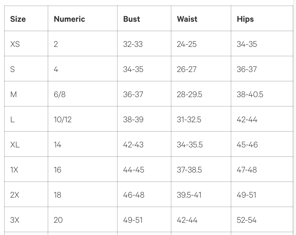Select the 49-51 hips measurement
The width and height of the screenshot is (296, 235).
pyautogui.click(x=247, y=195)
